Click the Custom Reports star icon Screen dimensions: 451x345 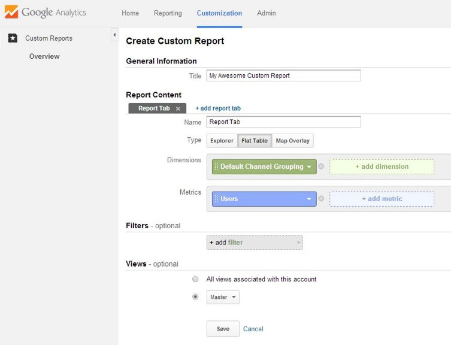(13, 38)
